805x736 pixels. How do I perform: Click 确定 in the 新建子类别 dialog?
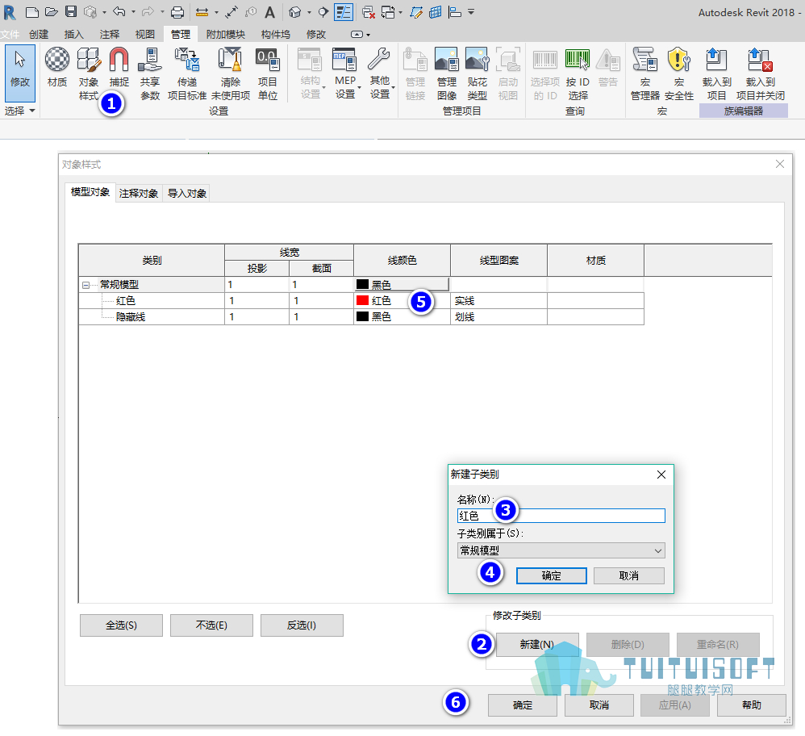[552, 575]
